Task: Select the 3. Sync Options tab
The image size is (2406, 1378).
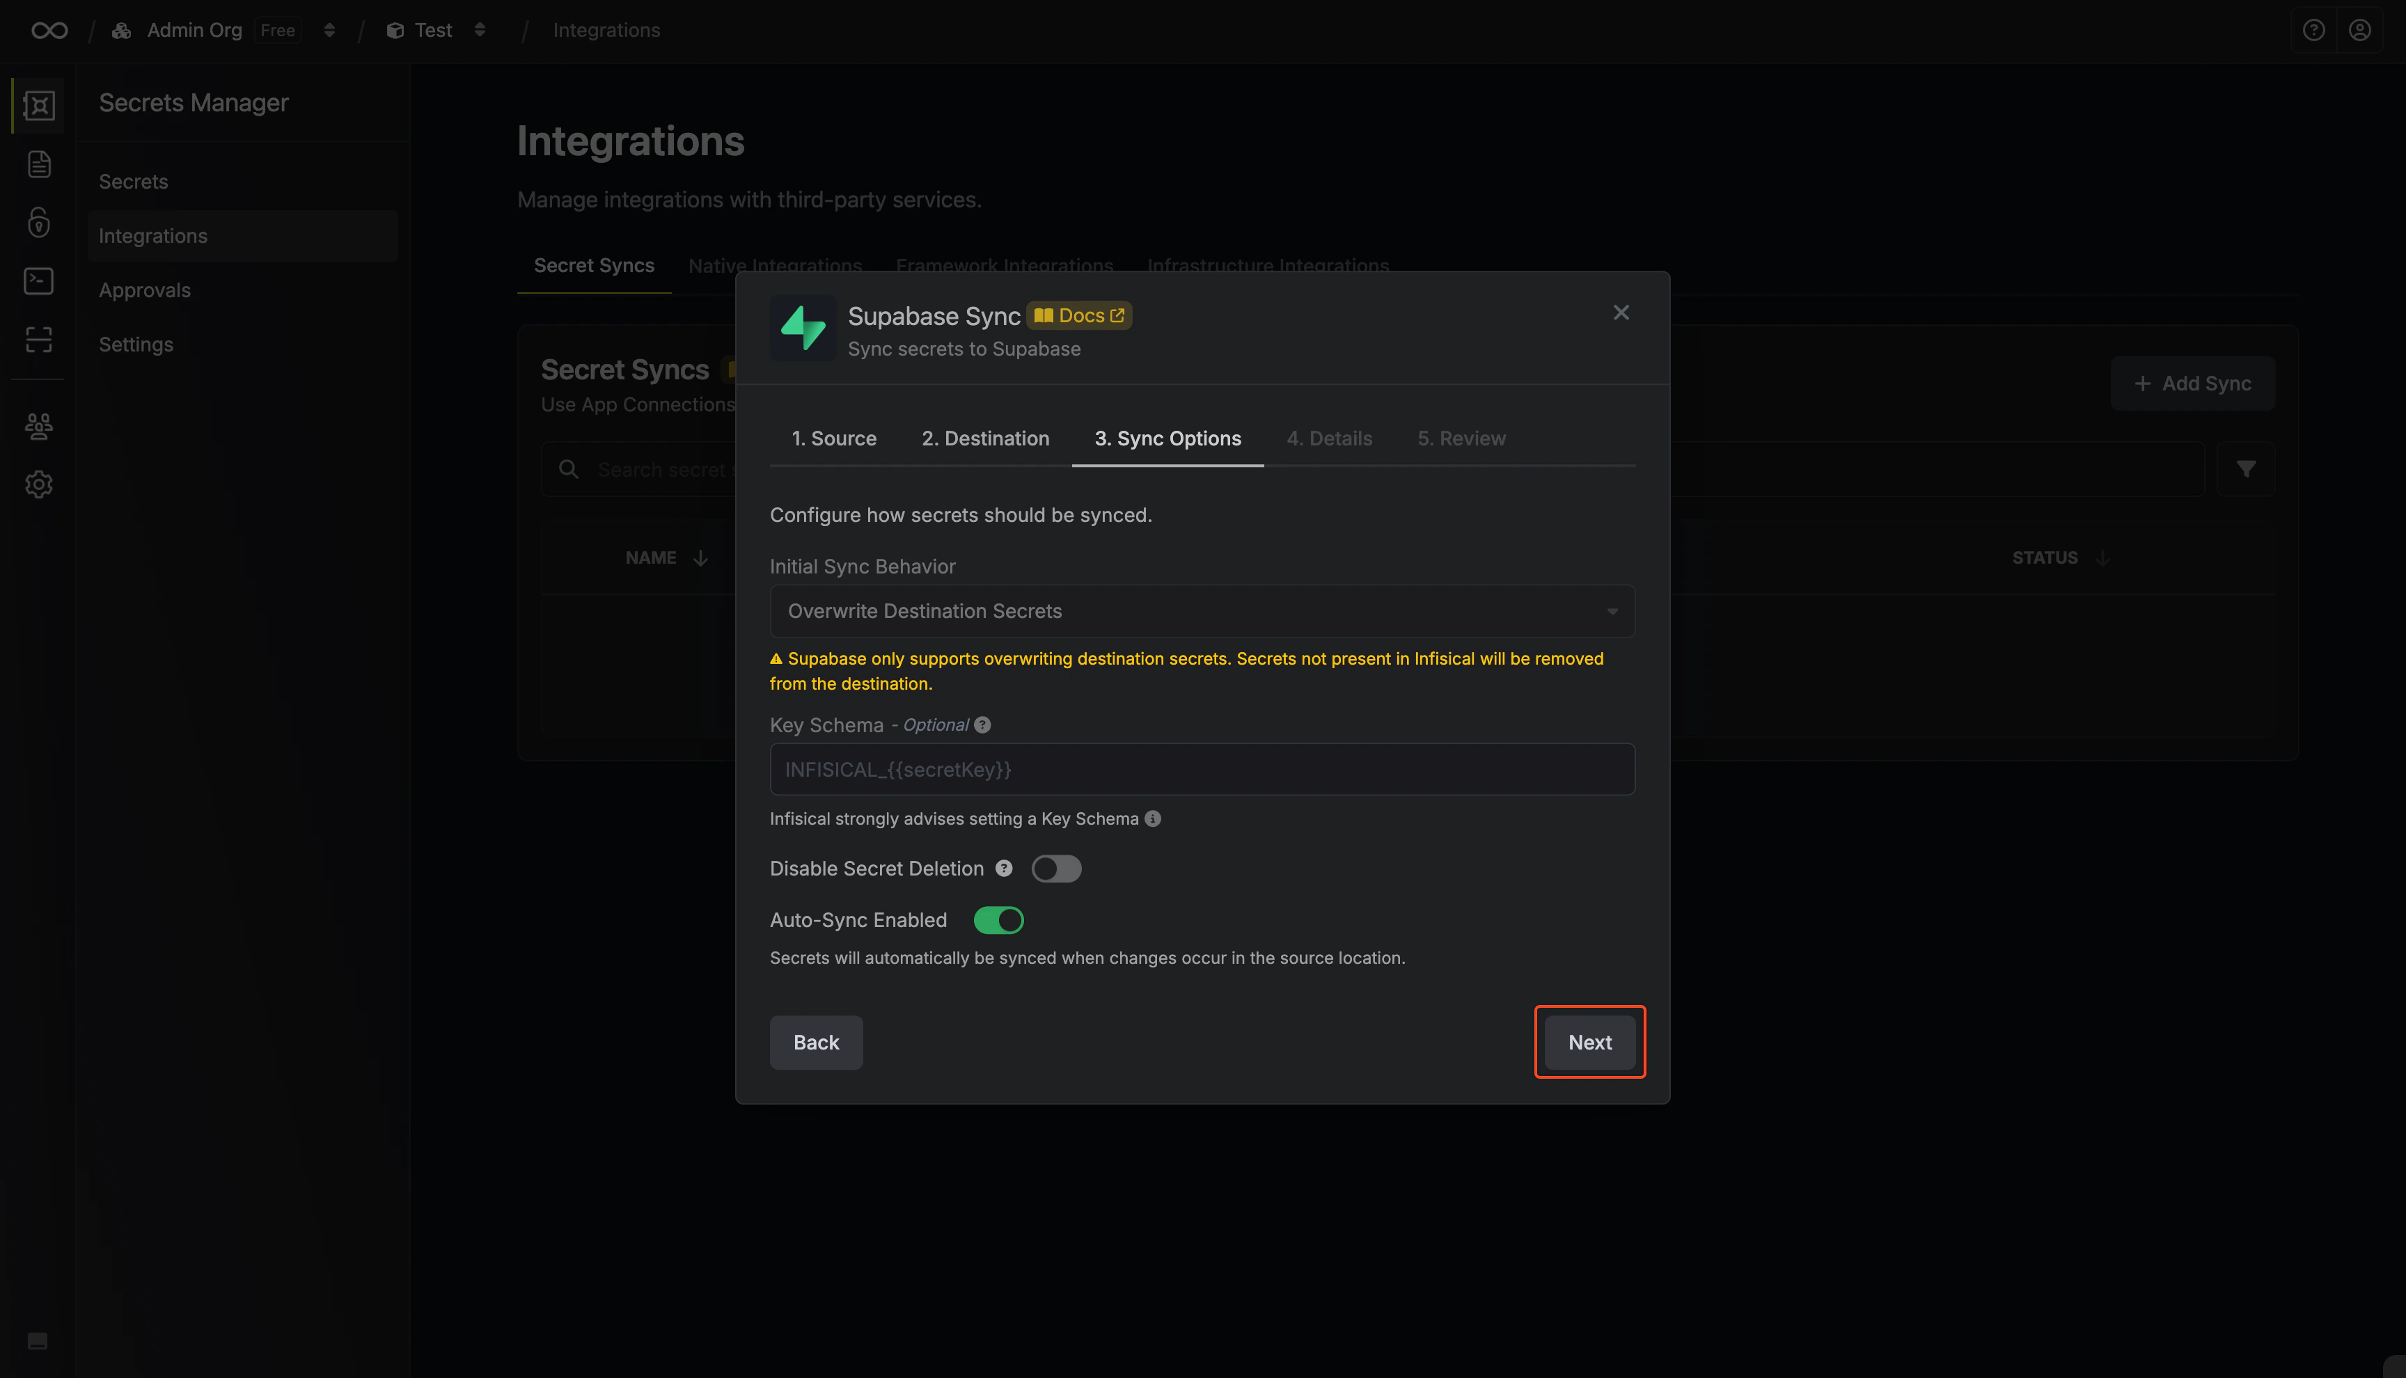Action: click(1168, 438)
